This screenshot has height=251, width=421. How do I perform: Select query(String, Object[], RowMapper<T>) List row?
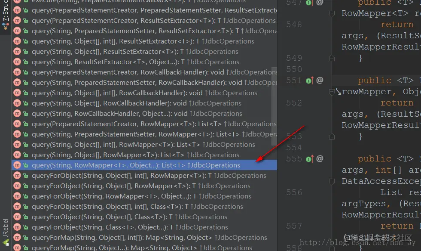click(144, 155)
